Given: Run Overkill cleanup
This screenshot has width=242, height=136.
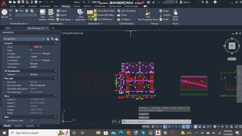Looking at the screenshot, I should [x=165, y=15].
